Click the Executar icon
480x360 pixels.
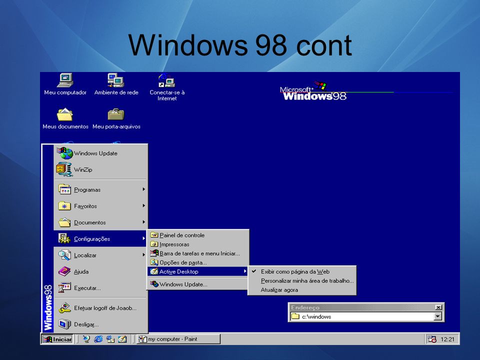click(64, 288)
